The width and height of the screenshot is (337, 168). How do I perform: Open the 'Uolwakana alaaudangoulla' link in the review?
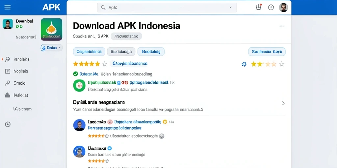coord(138,122)
